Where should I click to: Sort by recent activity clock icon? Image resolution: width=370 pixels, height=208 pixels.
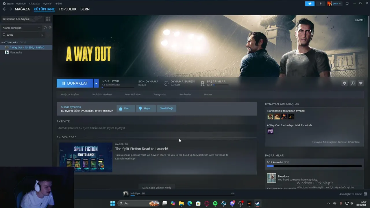click(45, 28)
